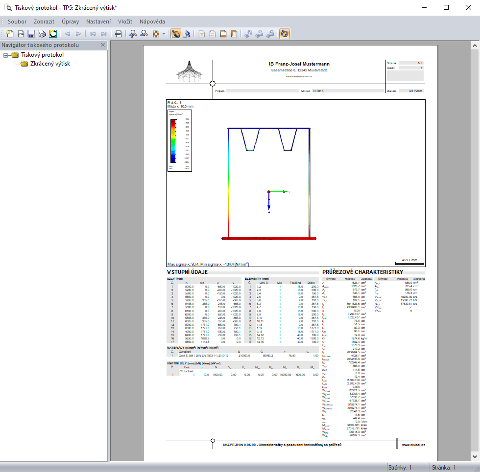Close the Navigátor tiskového protokolu panel
Screen dimensions: 480x472
coord(103,45)
